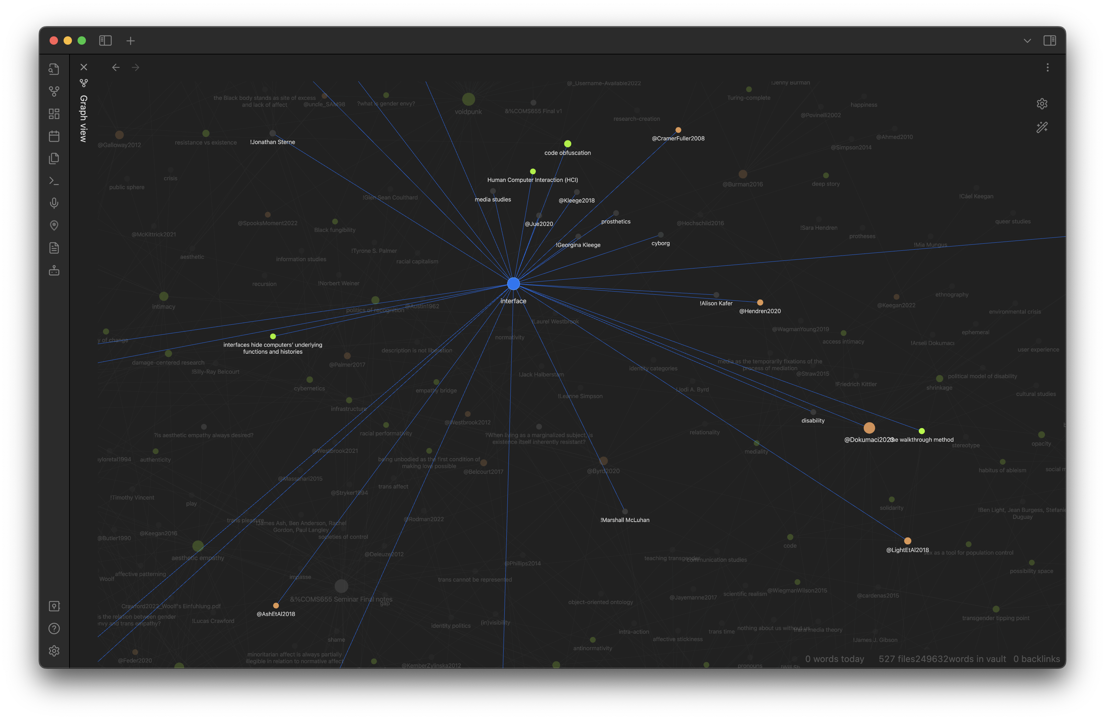The width and height of the screenshot is (1105, 720).
Task: Open the vault settings bottom-left
Action: tap(54, 651)
